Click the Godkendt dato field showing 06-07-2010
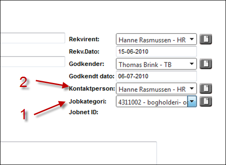 tap(156, 76)
